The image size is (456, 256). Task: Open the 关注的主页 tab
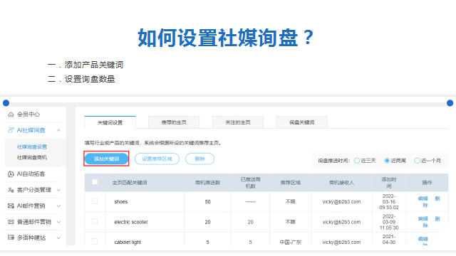click(238, 122)
